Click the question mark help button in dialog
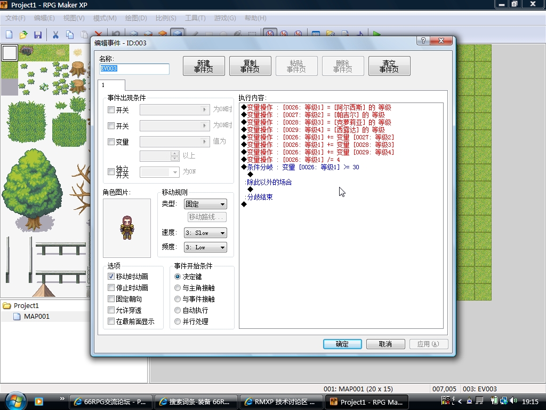The width and height of the screenshot is (546, 410). pos(423,41)
